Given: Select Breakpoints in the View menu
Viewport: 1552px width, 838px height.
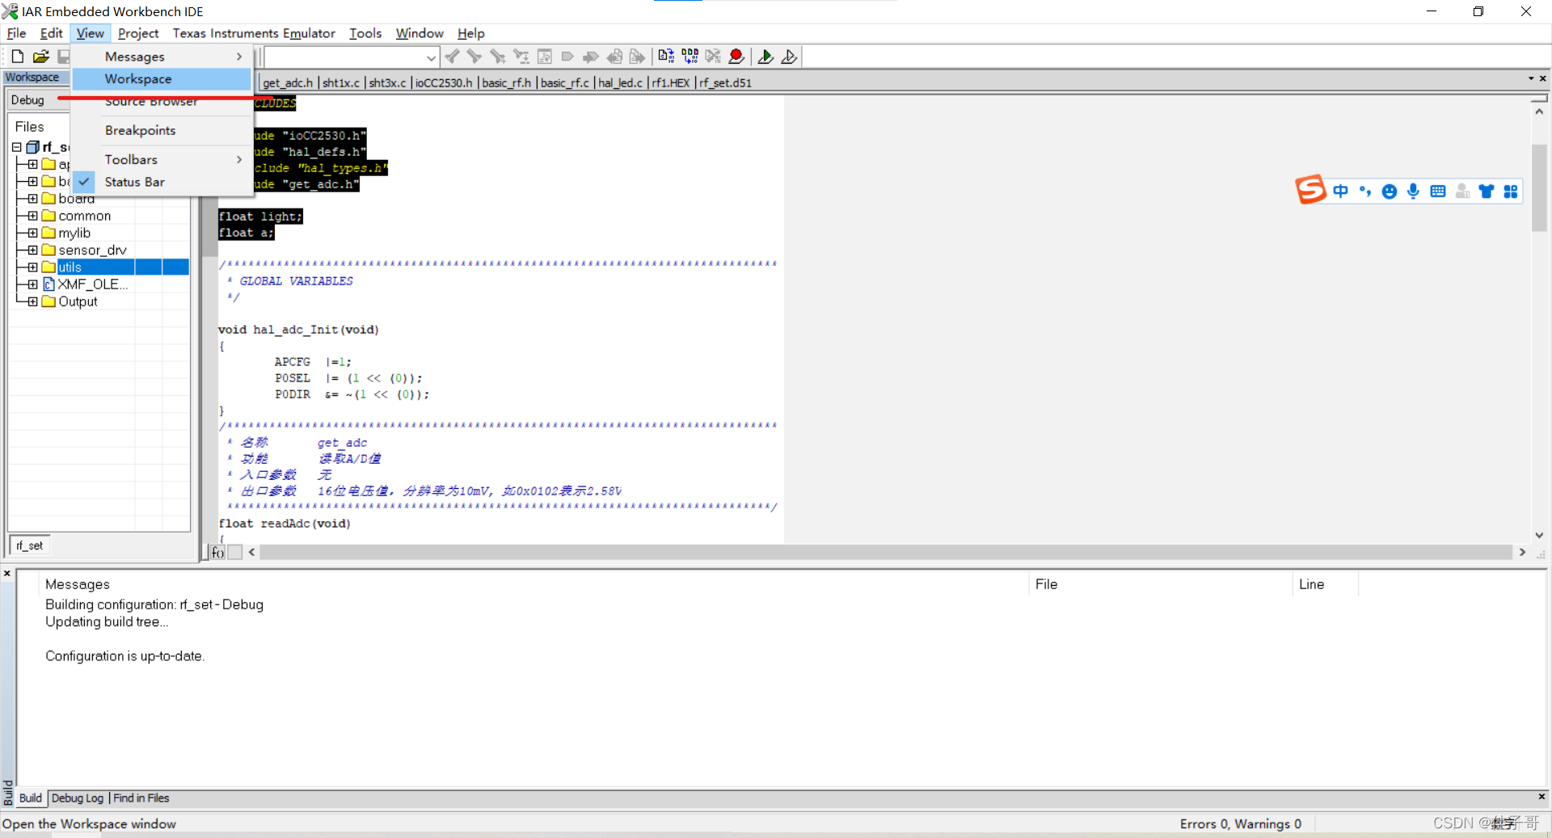Looking at the screenshot, I should (x=162, y=130).
